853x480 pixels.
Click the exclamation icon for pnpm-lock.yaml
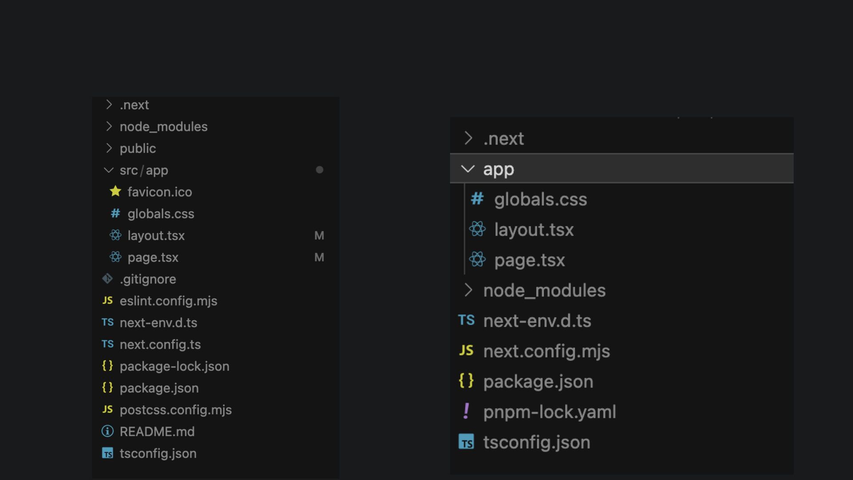pos(466,412)
